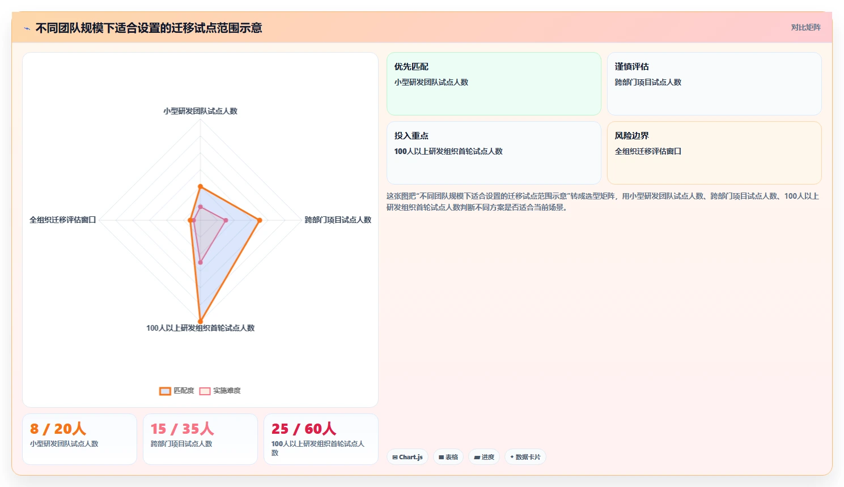Select the 15 / 35人 stat card
844x487 pixels.
[x=200, y=439]
